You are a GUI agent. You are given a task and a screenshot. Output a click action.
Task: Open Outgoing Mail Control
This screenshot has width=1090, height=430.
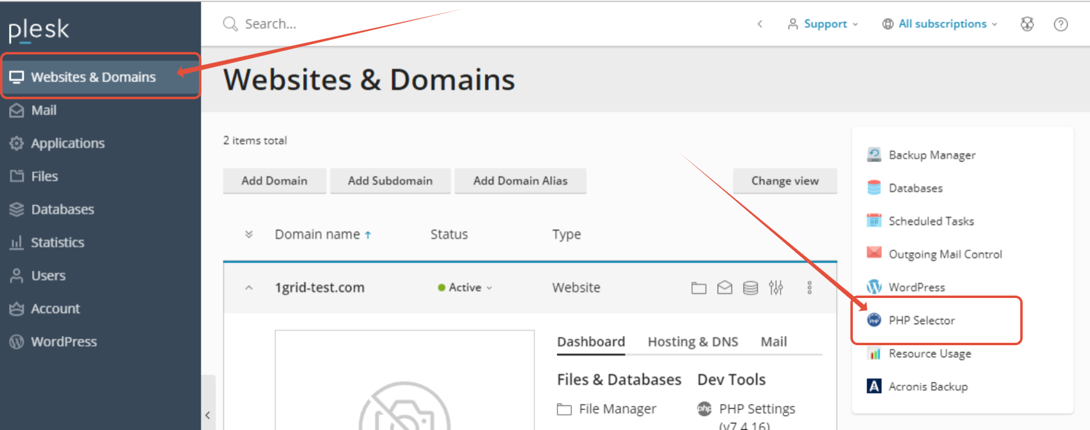[945, 254]
